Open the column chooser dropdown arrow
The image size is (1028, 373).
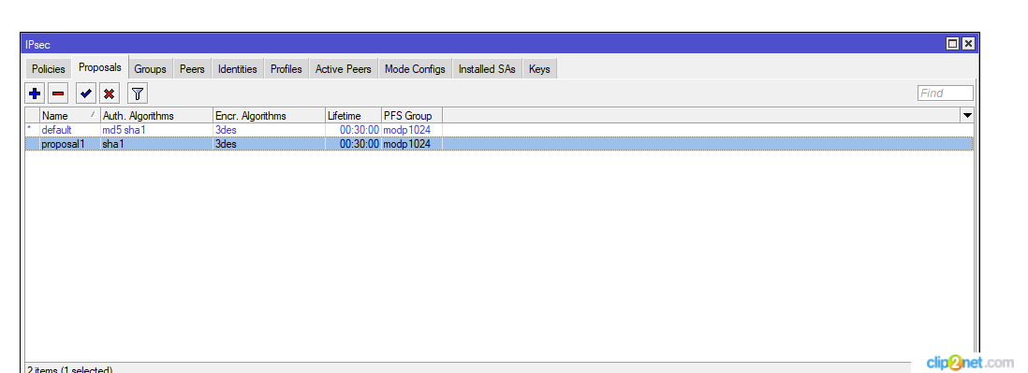(x=967, y=116)
